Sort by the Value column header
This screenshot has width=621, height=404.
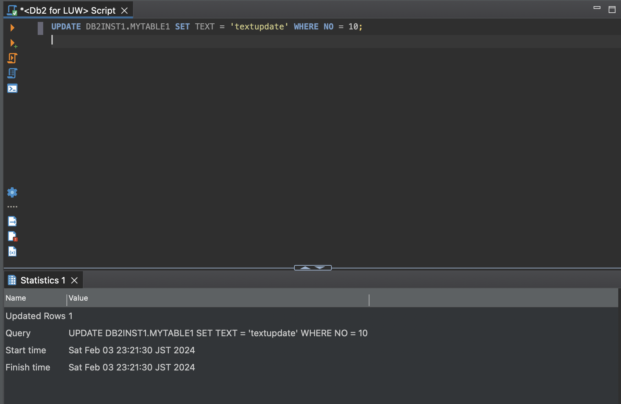click(x=218, y=298)
